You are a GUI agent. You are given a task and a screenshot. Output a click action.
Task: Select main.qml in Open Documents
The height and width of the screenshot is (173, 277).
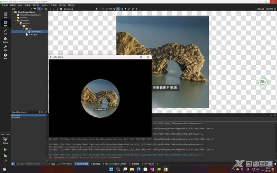pos(16,118)
